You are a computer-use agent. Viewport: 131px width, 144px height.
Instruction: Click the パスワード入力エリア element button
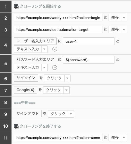pos(35,59)
